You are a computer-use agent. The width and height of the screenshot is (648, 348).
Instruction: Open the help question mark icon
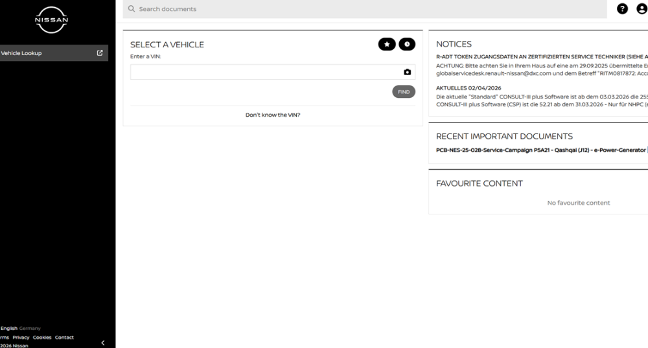pyautogui.click(x=622, y=8)
